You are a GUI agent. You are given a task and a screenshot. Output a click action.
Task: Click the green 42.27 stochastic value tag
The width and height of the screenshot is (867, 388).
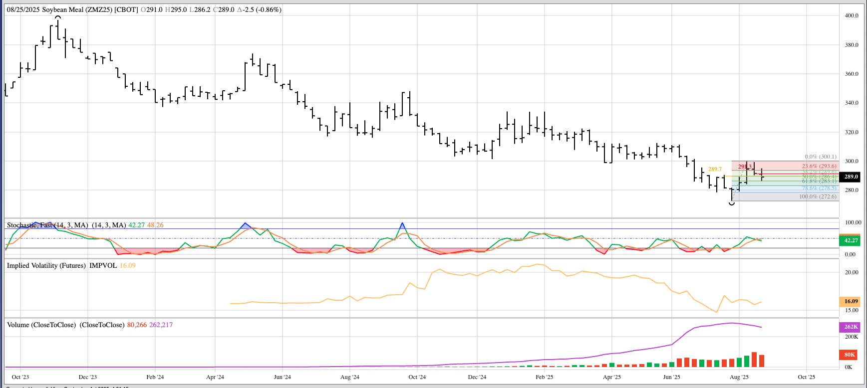click(x=851, y=240)
